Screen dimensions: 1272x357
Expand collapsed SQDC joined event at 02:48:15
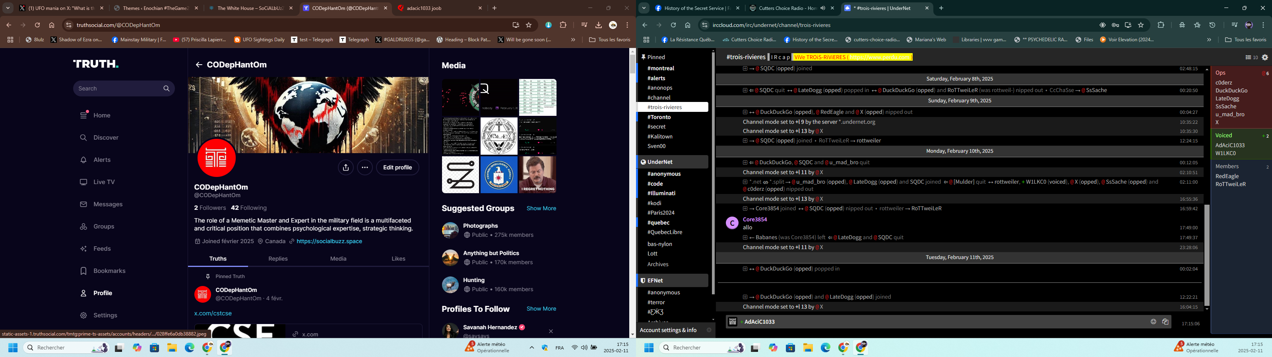745,69
